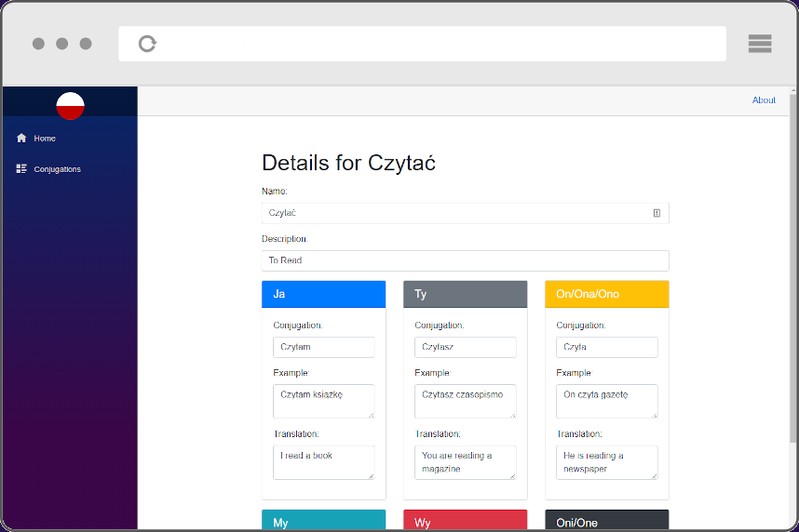Go to Conjugations in the sidebar
Screen dimensions: 799x532
coord(57,169)
